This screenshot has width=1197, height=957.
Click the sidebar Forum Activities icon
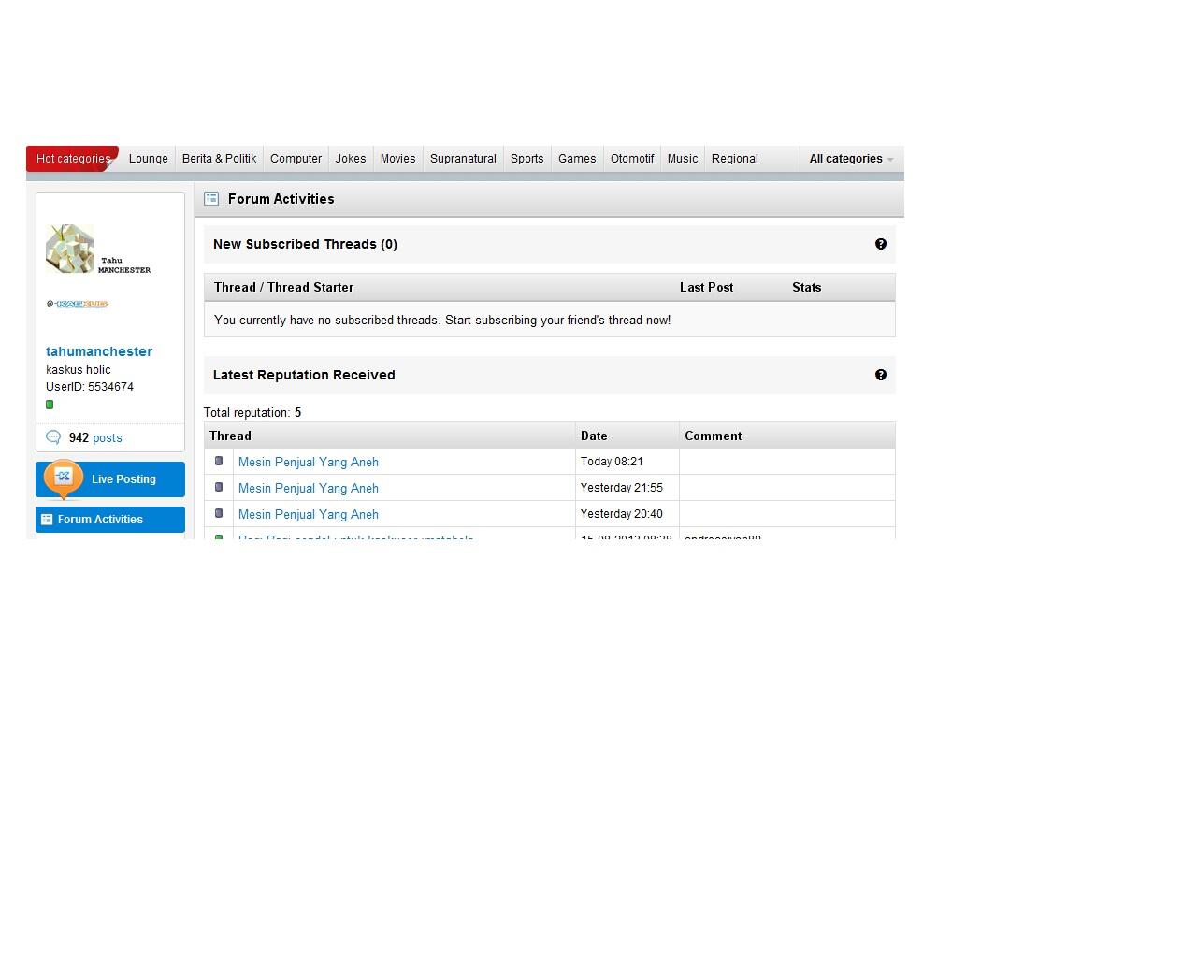click(x=47, y=520)
